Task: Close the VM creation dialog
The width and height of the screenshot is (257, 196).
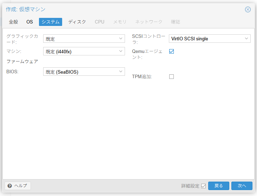Action: [248, 9]
